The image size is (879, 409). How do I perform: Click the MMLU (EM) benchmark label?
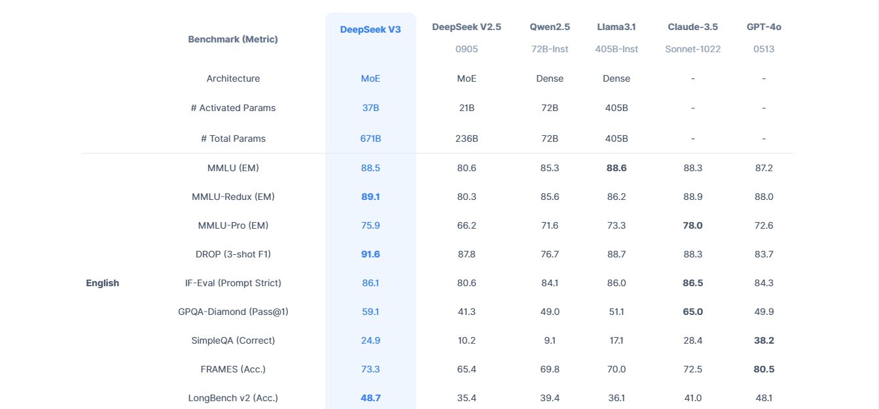click(233, 168)
